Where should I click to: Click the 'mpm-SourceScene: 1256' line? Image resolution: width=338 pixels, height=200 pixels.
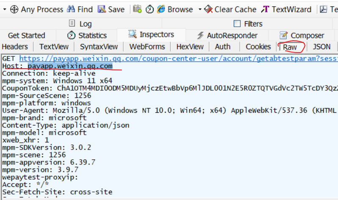47,96
